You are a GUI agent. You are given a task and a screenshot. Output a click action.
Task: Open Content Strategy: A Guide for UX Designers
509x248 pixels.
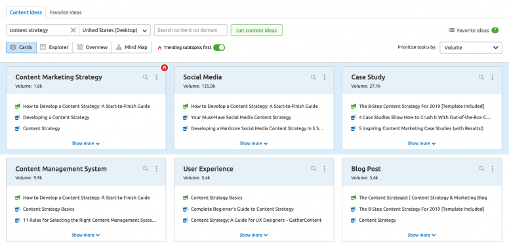pyautogui.click(x=256, y=220)
